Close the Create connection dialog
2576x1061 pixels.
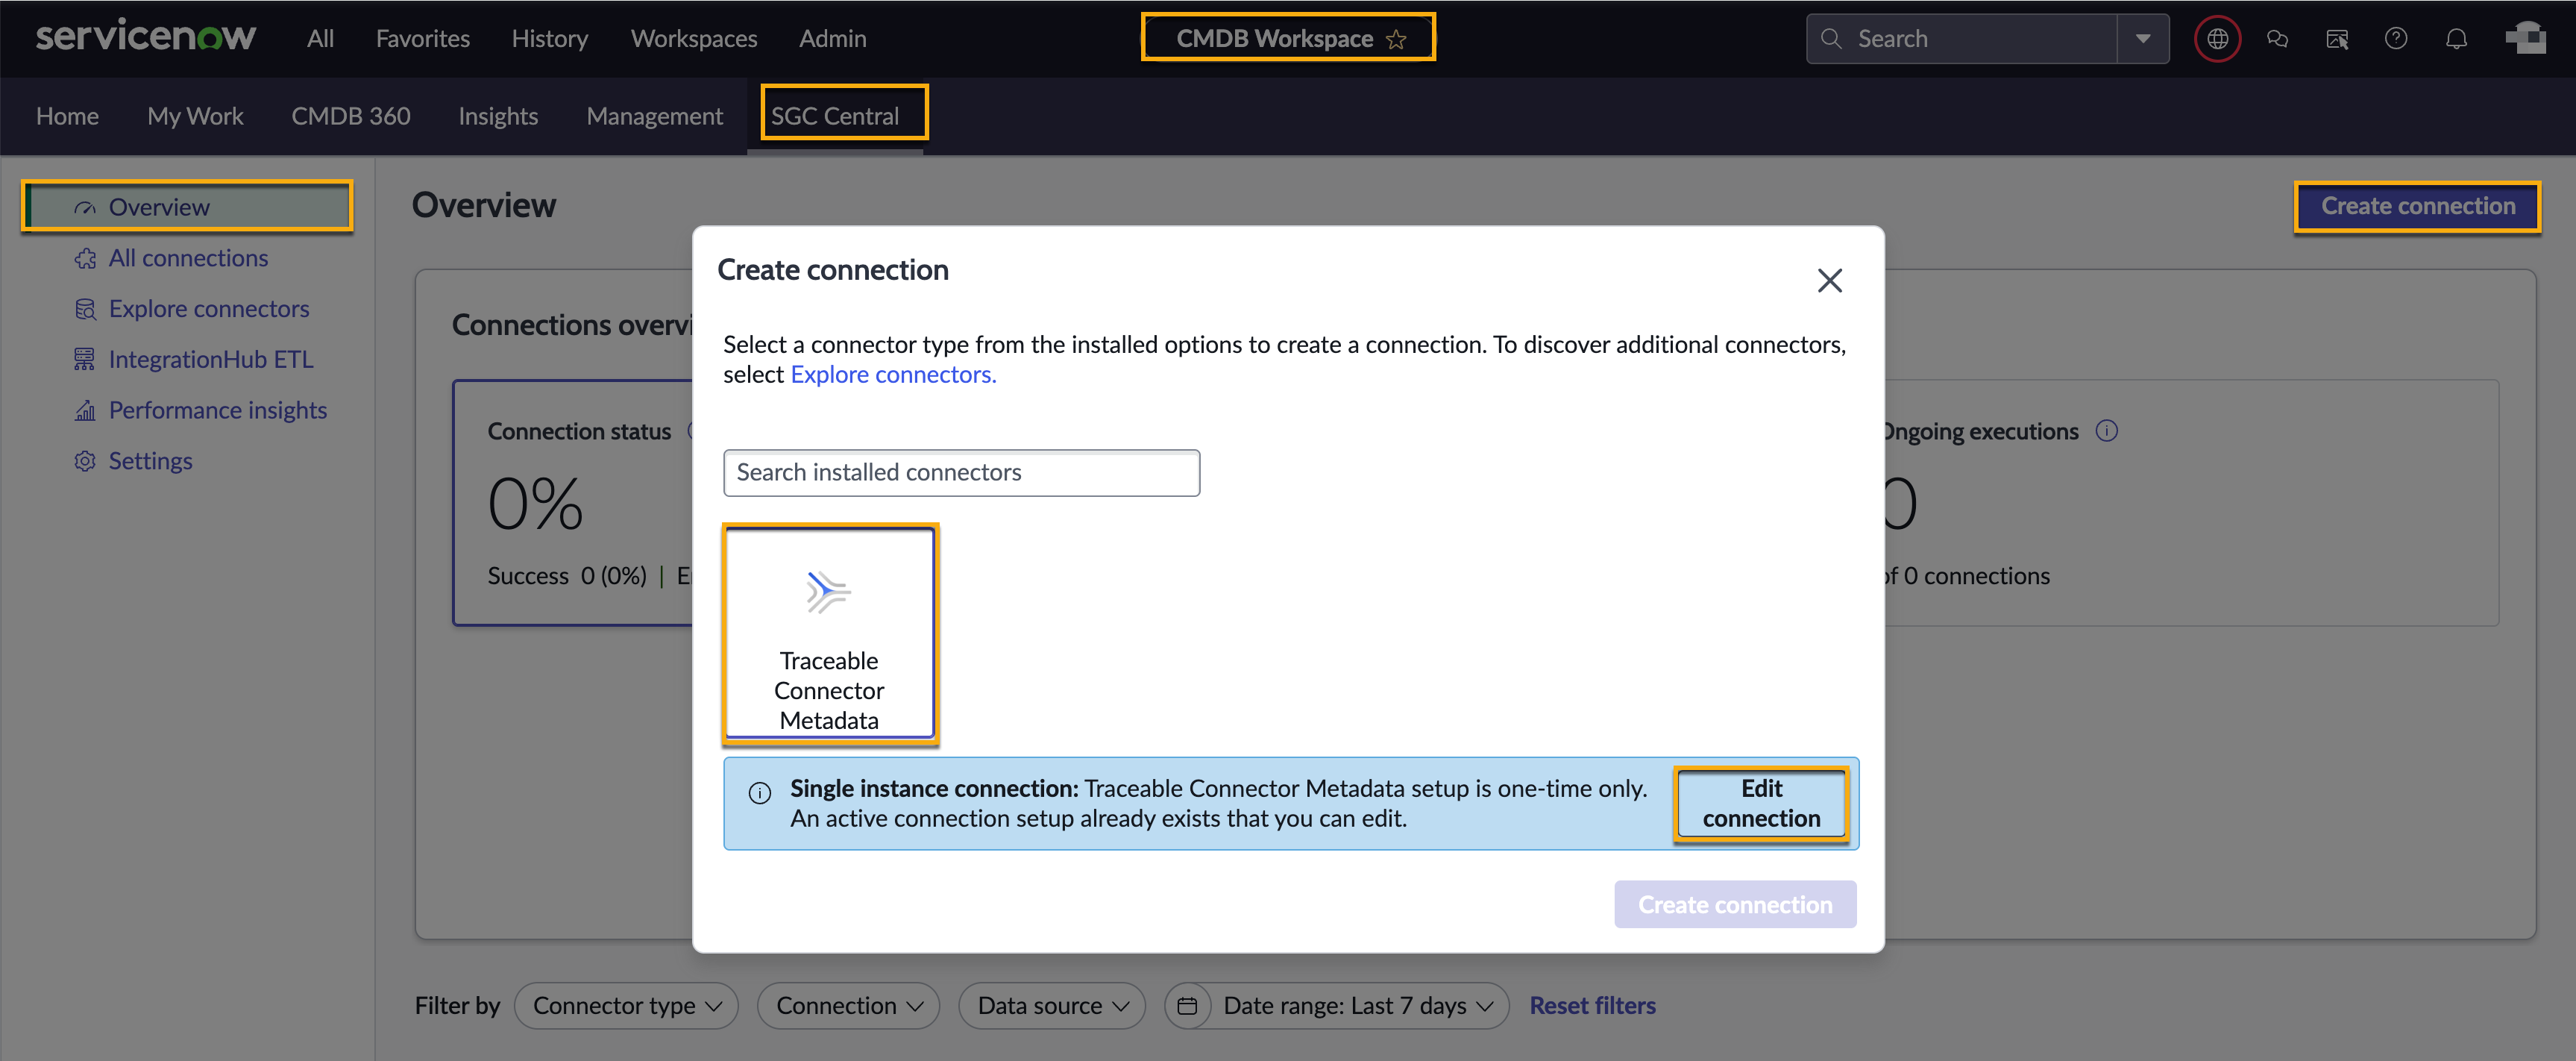[x=1829, y=280]
